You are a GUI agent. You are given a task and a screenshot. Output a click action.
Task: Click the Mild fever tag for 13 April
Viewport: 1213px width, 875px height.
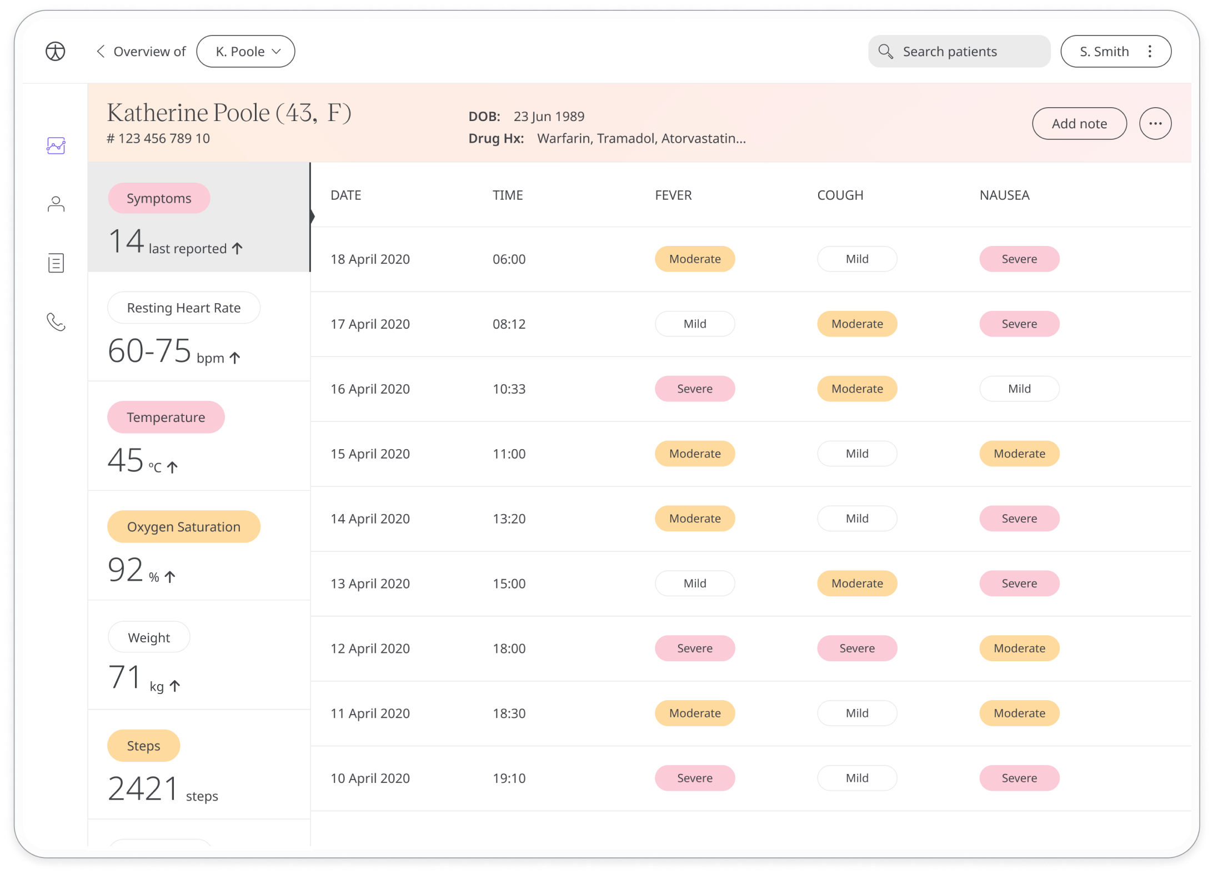695,583
